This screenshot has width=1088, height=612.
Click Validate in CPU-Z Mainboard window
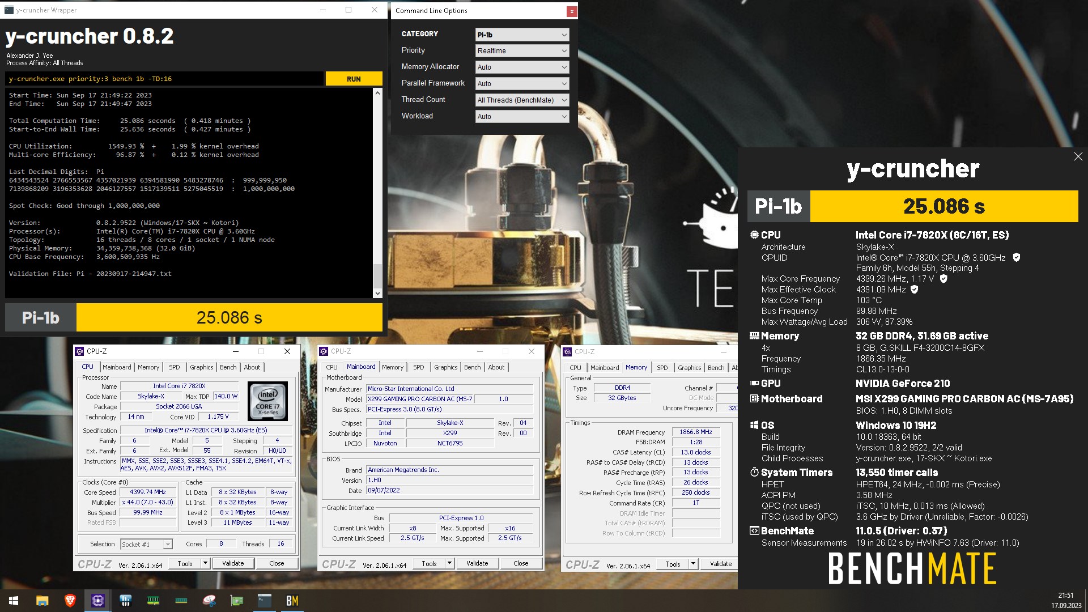[x=477, y=563]
